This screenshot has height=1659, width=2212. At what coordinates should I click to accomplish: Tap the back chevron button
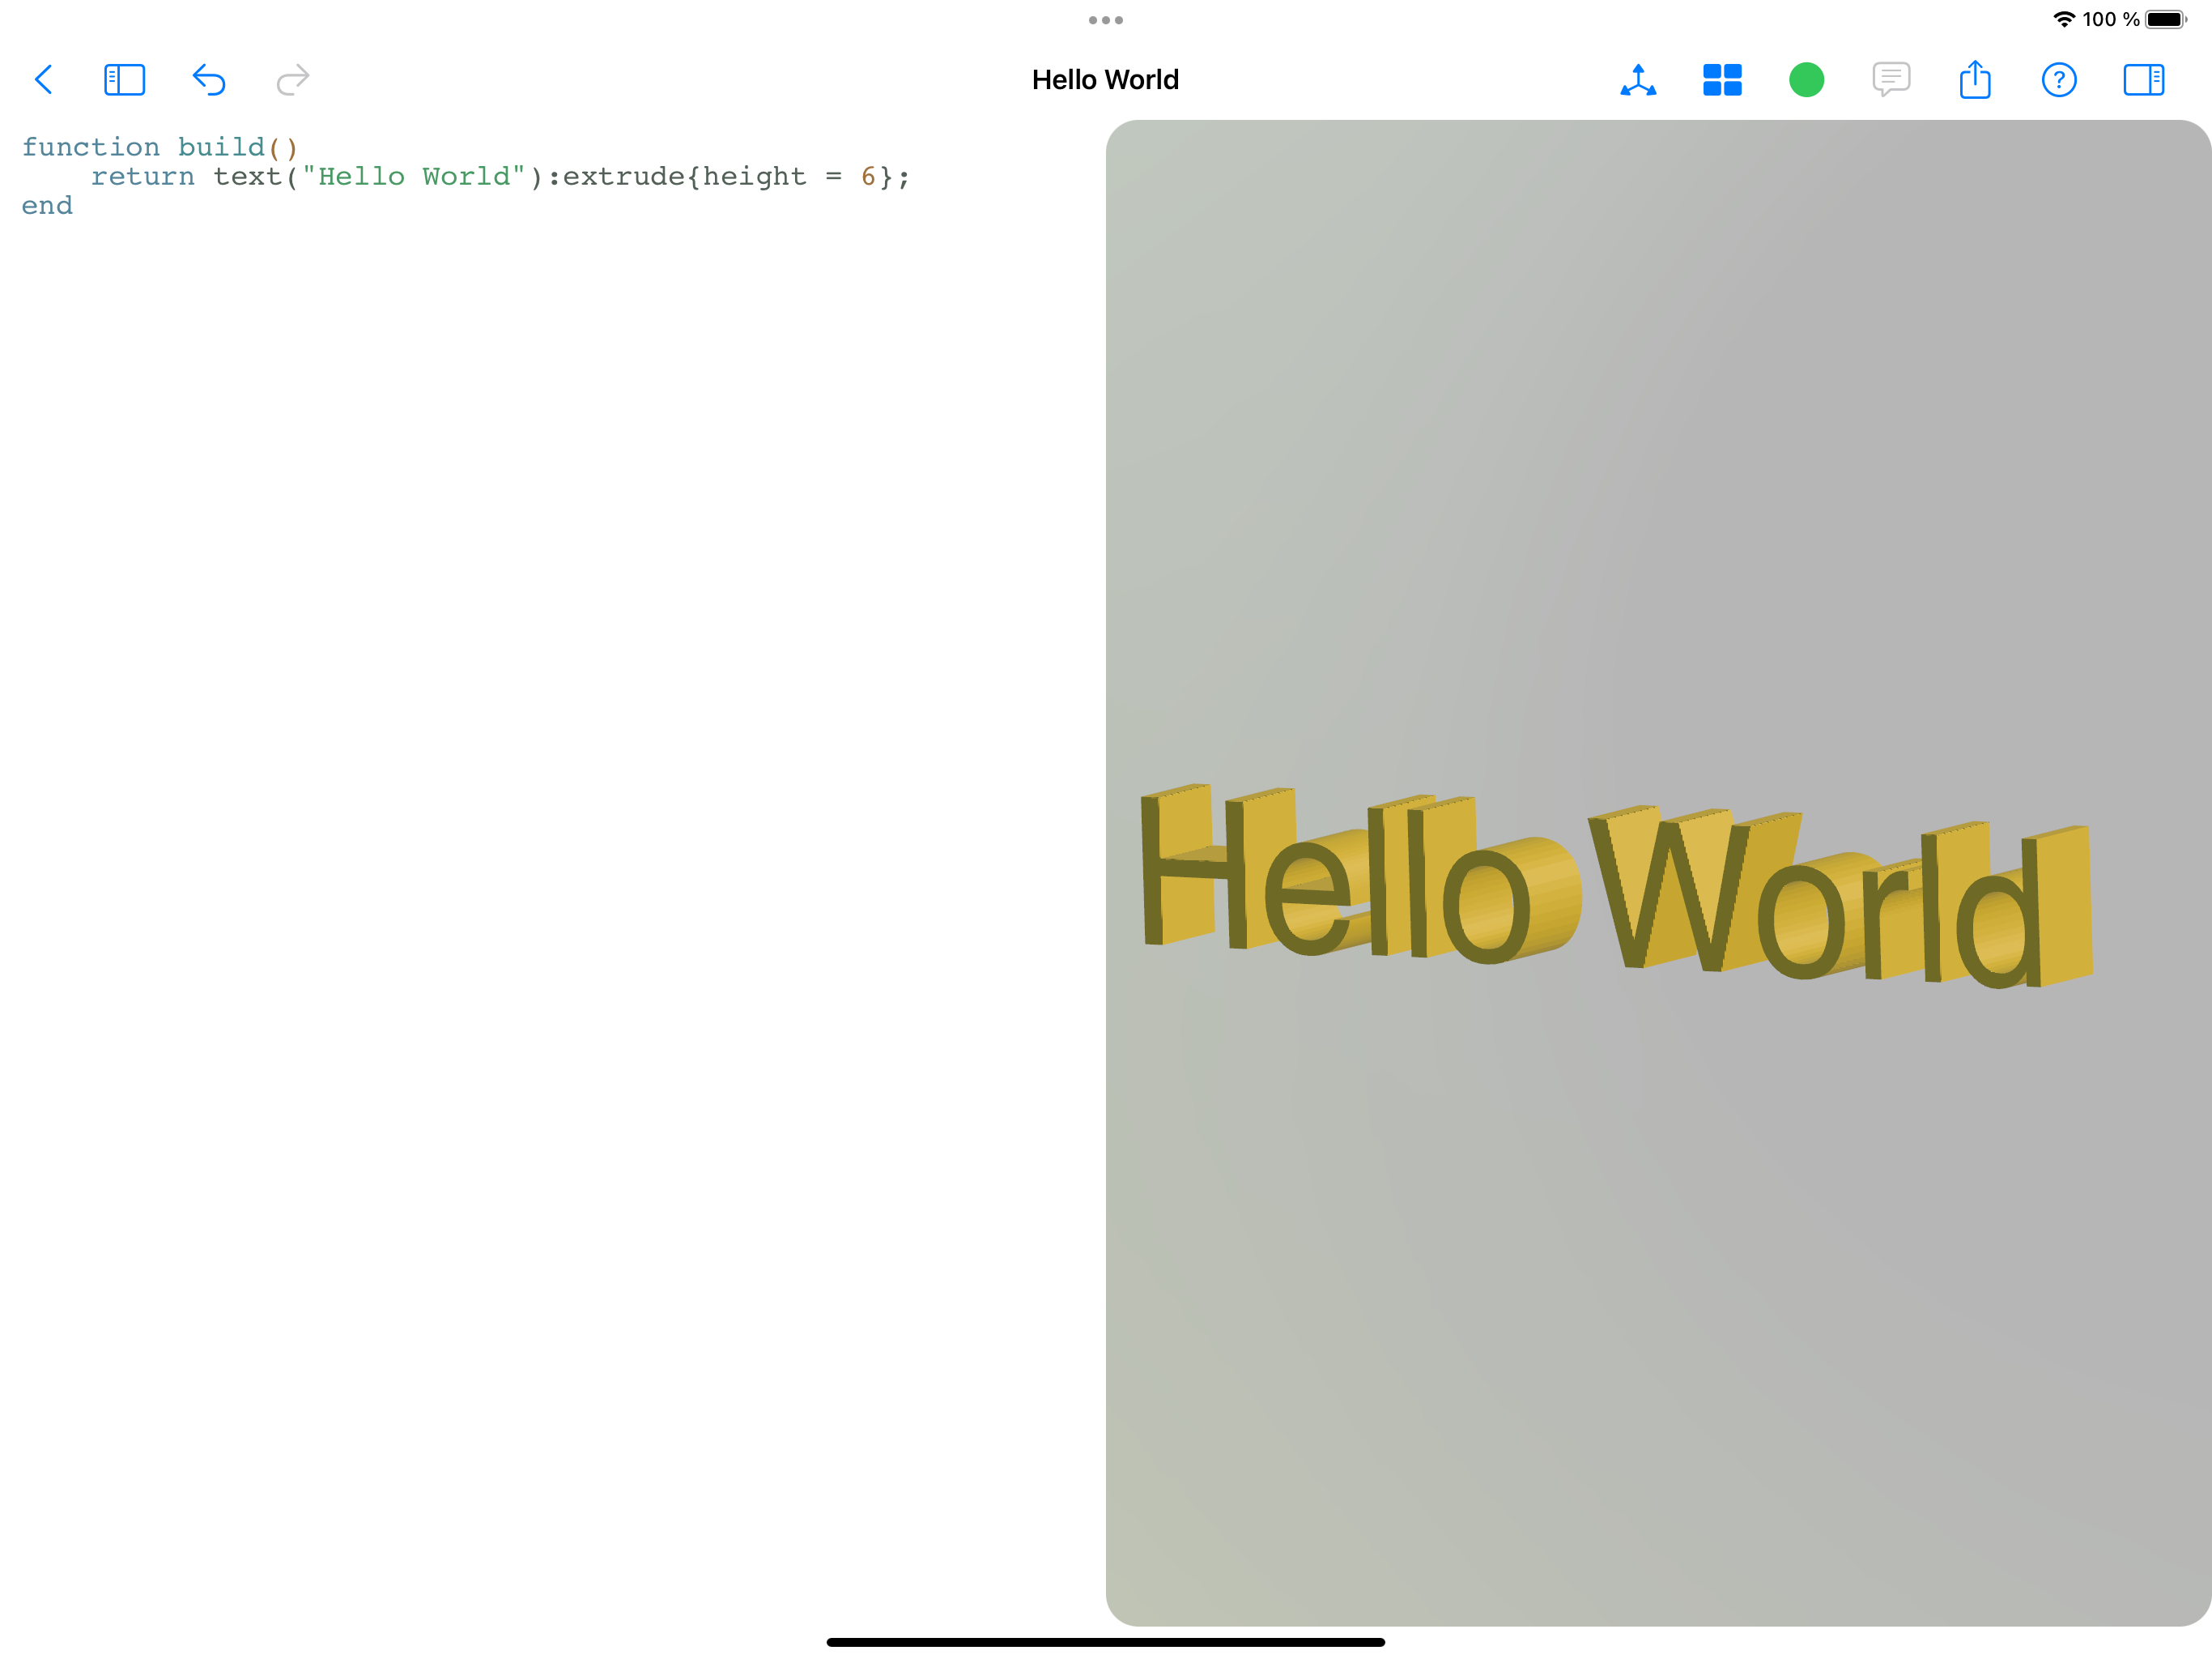pos(43,80)
